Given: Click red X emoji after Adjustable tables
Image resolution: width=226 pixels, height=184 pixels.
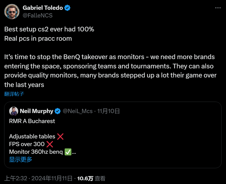Looking at the screenshot, I should click(60, 137).
